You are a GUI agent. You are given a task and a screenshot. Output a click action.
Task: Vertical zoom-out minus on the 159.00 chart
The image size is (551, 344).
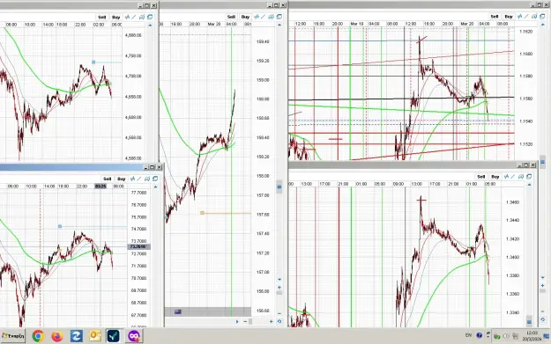279,313
